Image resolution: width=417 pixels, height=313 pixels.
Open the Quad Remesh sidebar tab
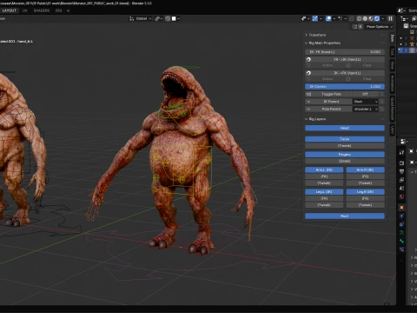coord(393,109)
